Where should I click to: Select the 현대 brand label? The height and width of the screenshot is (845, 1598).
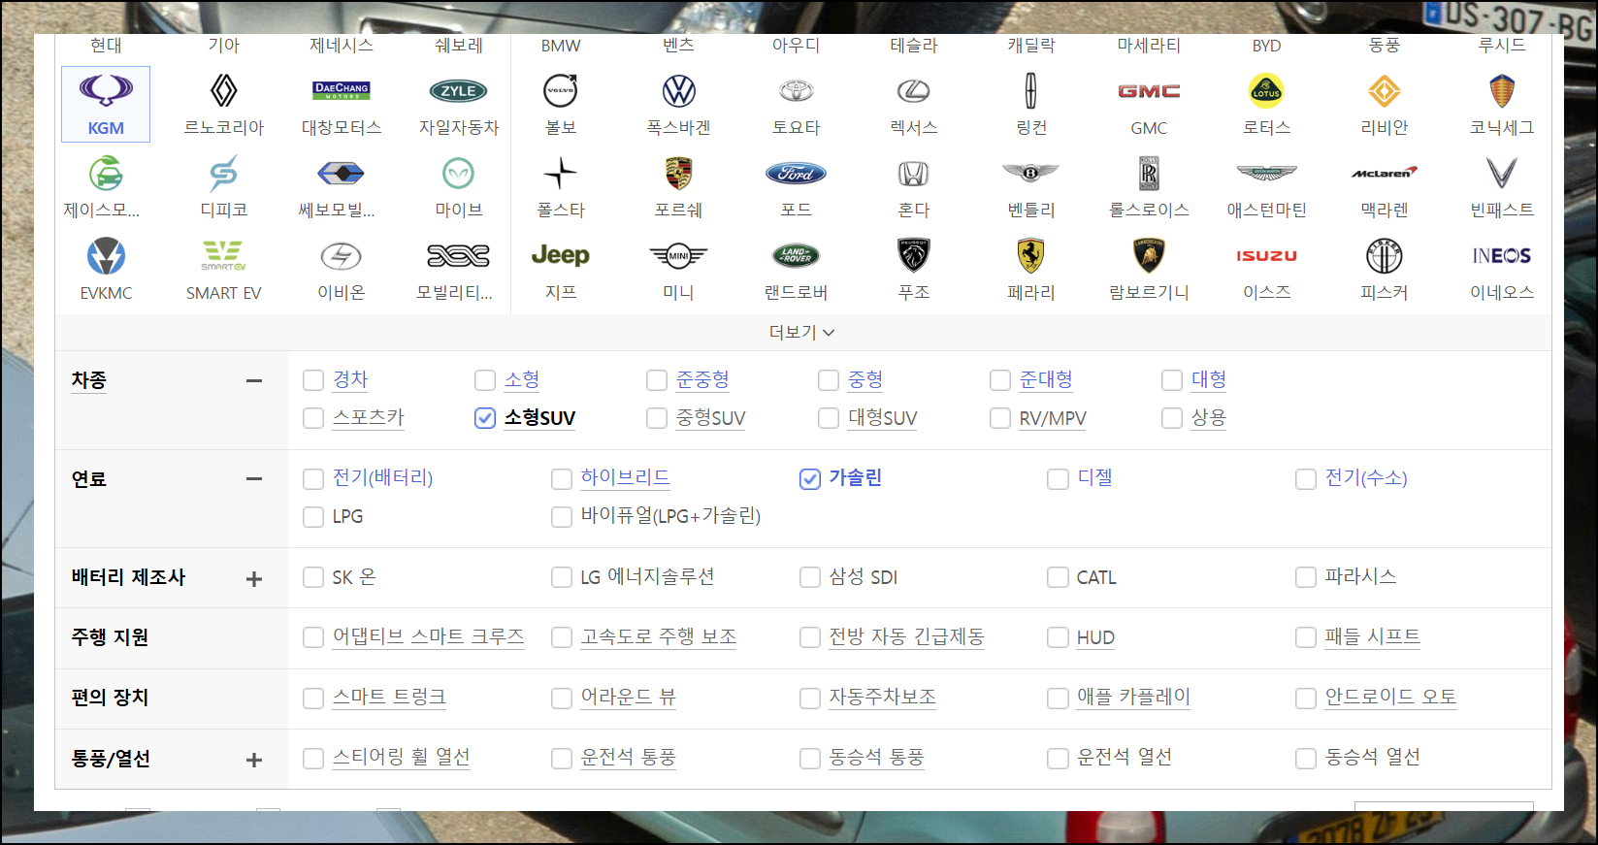click(x=106, y=46)
